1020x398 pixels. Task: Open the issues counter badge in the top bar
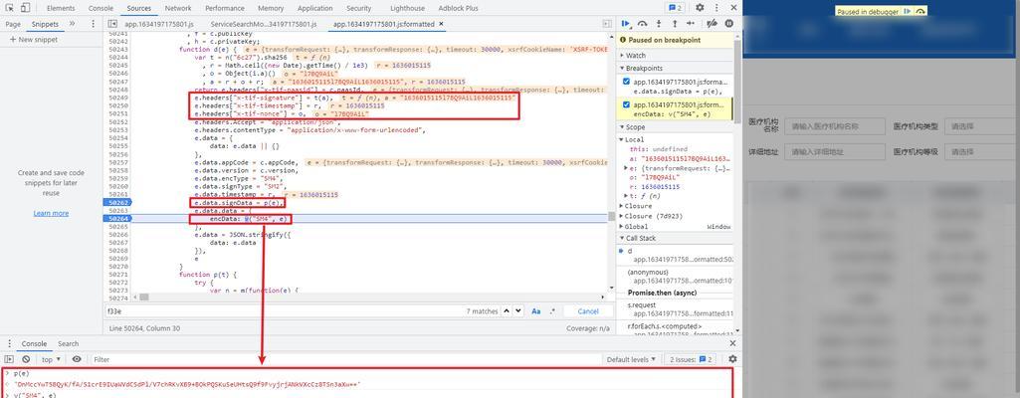676,8
